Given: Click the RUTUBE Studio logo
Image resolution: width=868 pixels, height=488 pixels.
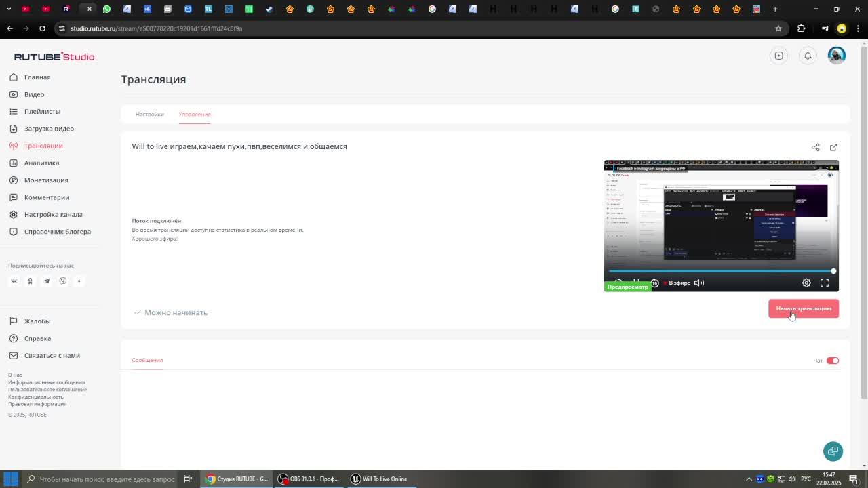Looking at the screenshot, I should pos(54,56).
